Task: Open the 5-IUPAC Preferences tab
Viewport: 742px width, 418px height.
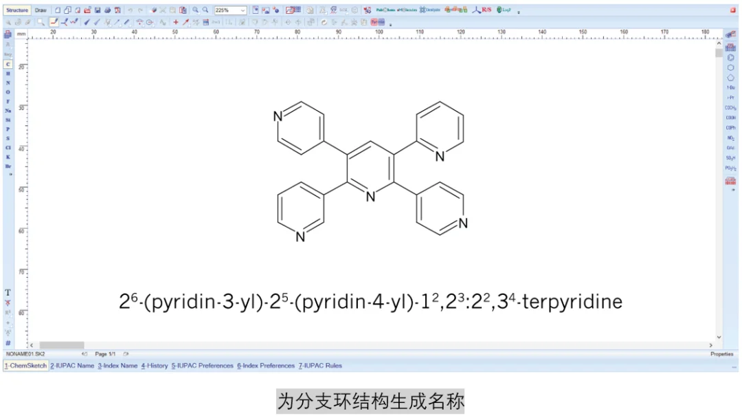Action: tap(202, 366)
